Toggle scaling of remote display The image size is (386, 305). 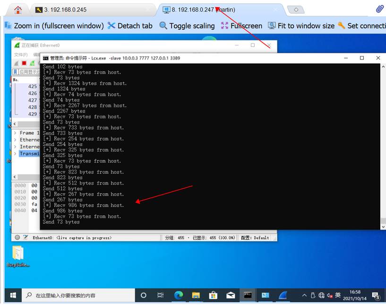(187, 25)
